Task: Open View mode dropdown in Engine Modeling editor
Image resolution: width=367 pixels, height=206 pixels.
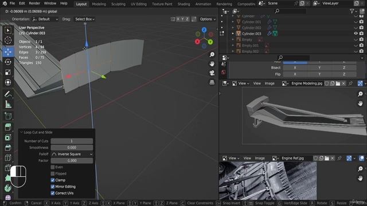Action: pyautogui.click(x=241, y=84)
